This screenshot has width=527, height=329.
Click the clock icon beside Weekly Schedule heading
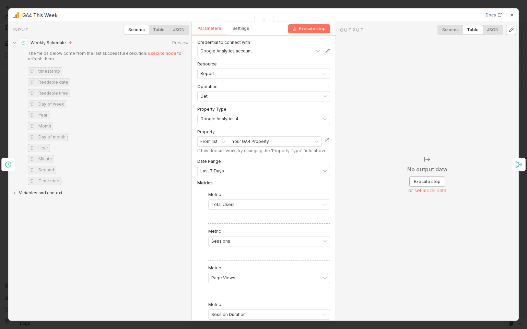point(23,42)
